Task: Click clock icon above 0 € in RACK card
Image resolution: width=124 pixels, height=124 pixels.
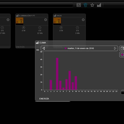Action: click(x=77, y=28)
